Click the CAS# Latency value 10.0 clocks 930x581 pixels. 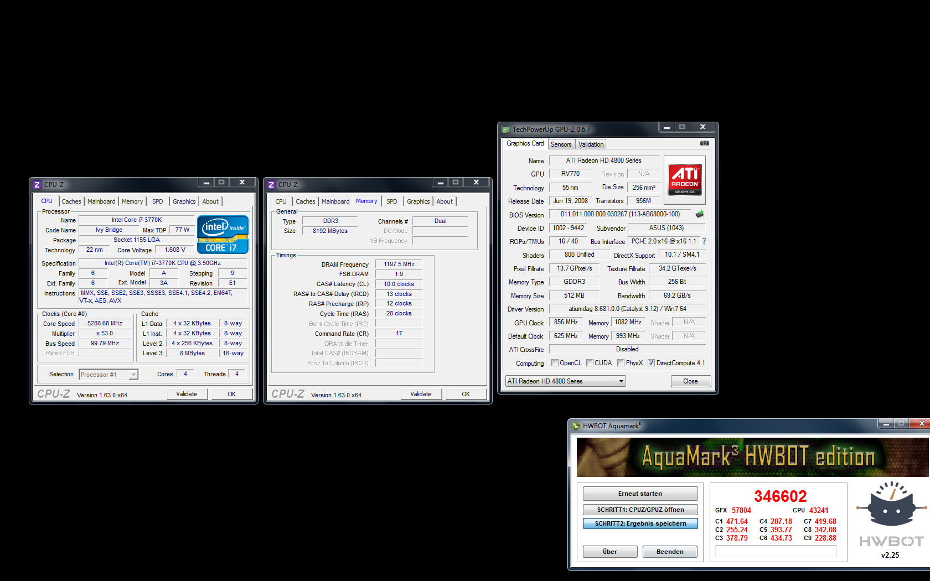coord(399,284)
